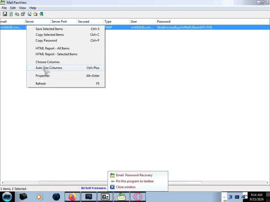The height and width of the screenshot is (202, 270).
Task: Click Refresh in the context menu
Action: point(66,84)
